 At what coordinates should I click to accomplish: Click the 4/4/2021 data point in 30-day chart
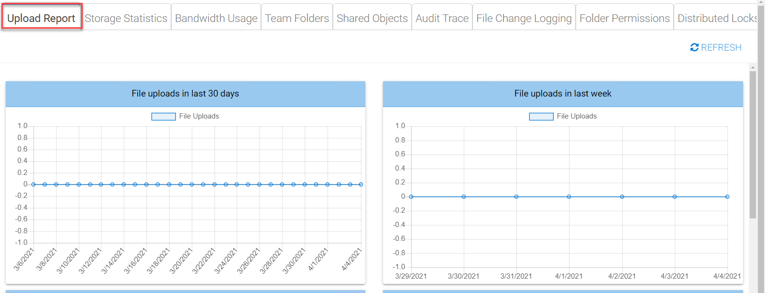pyautogui.click(x=361, y=184)
